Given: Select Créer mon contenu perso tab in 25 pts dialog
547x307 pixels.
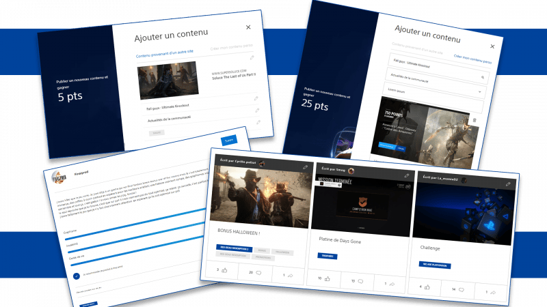Looking at the screenshot, I should tap(472, 59).
